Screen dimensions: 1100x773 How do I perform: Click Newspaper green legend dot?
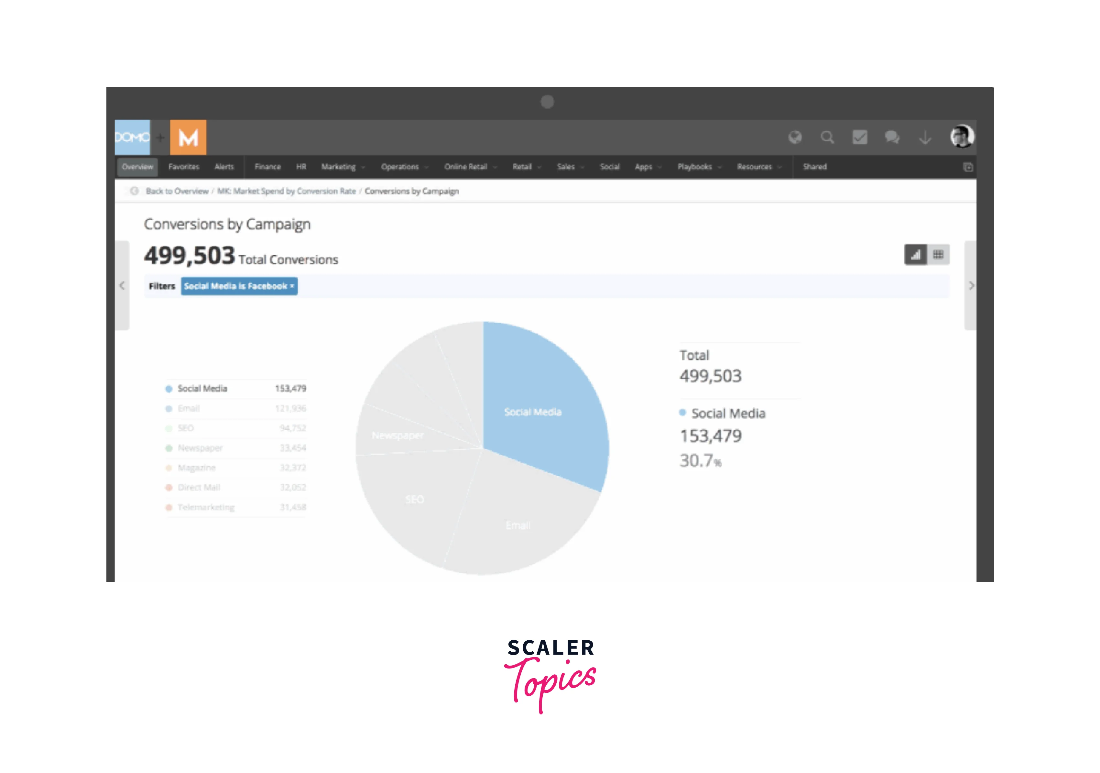[169, 448]
